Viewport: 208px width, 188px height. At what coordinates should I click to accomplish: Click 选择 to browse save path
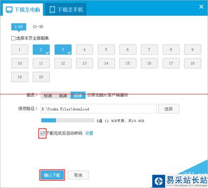pos(168,109)
